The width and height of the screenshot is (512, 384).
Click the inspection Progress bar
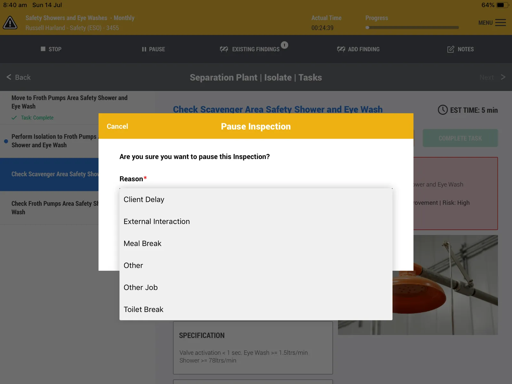tap(412, 28)
